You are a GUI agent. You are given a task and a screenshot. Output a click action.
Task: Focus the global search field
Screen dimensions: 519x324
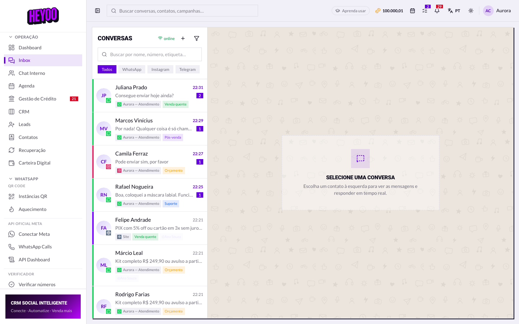pyautogui.click(x=182, y=11)
